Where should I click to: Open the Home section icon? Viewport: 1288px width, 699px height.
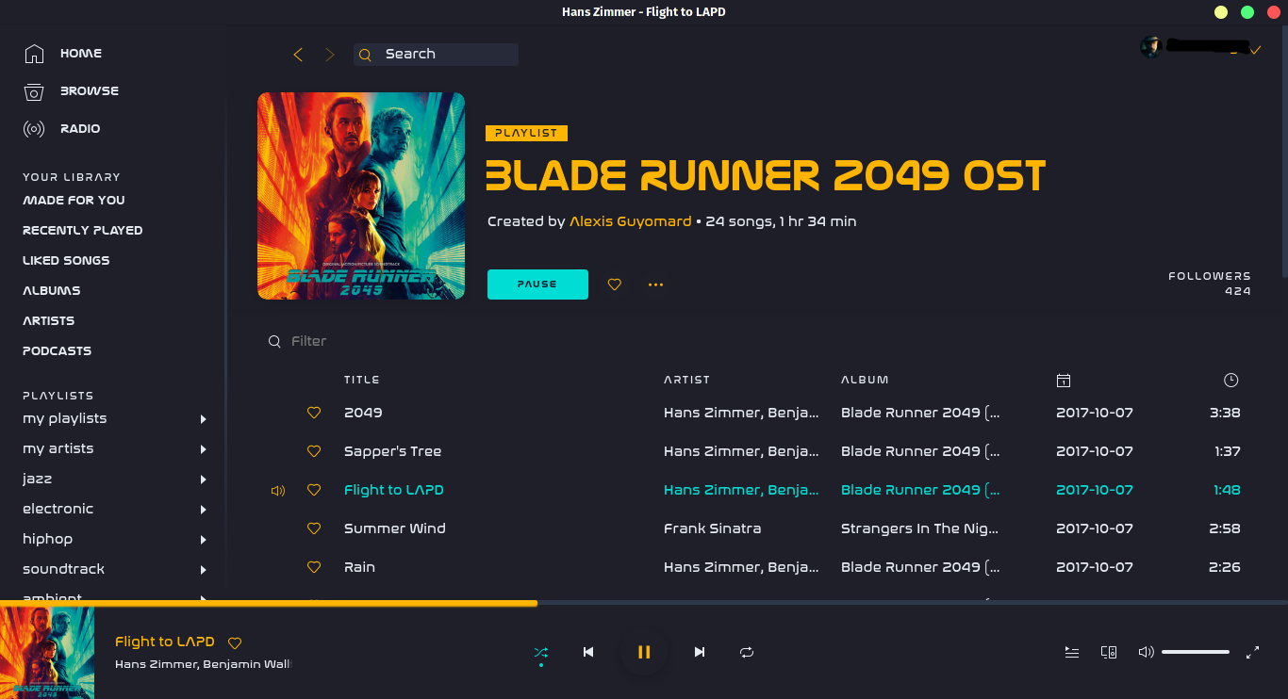(34, 54)
